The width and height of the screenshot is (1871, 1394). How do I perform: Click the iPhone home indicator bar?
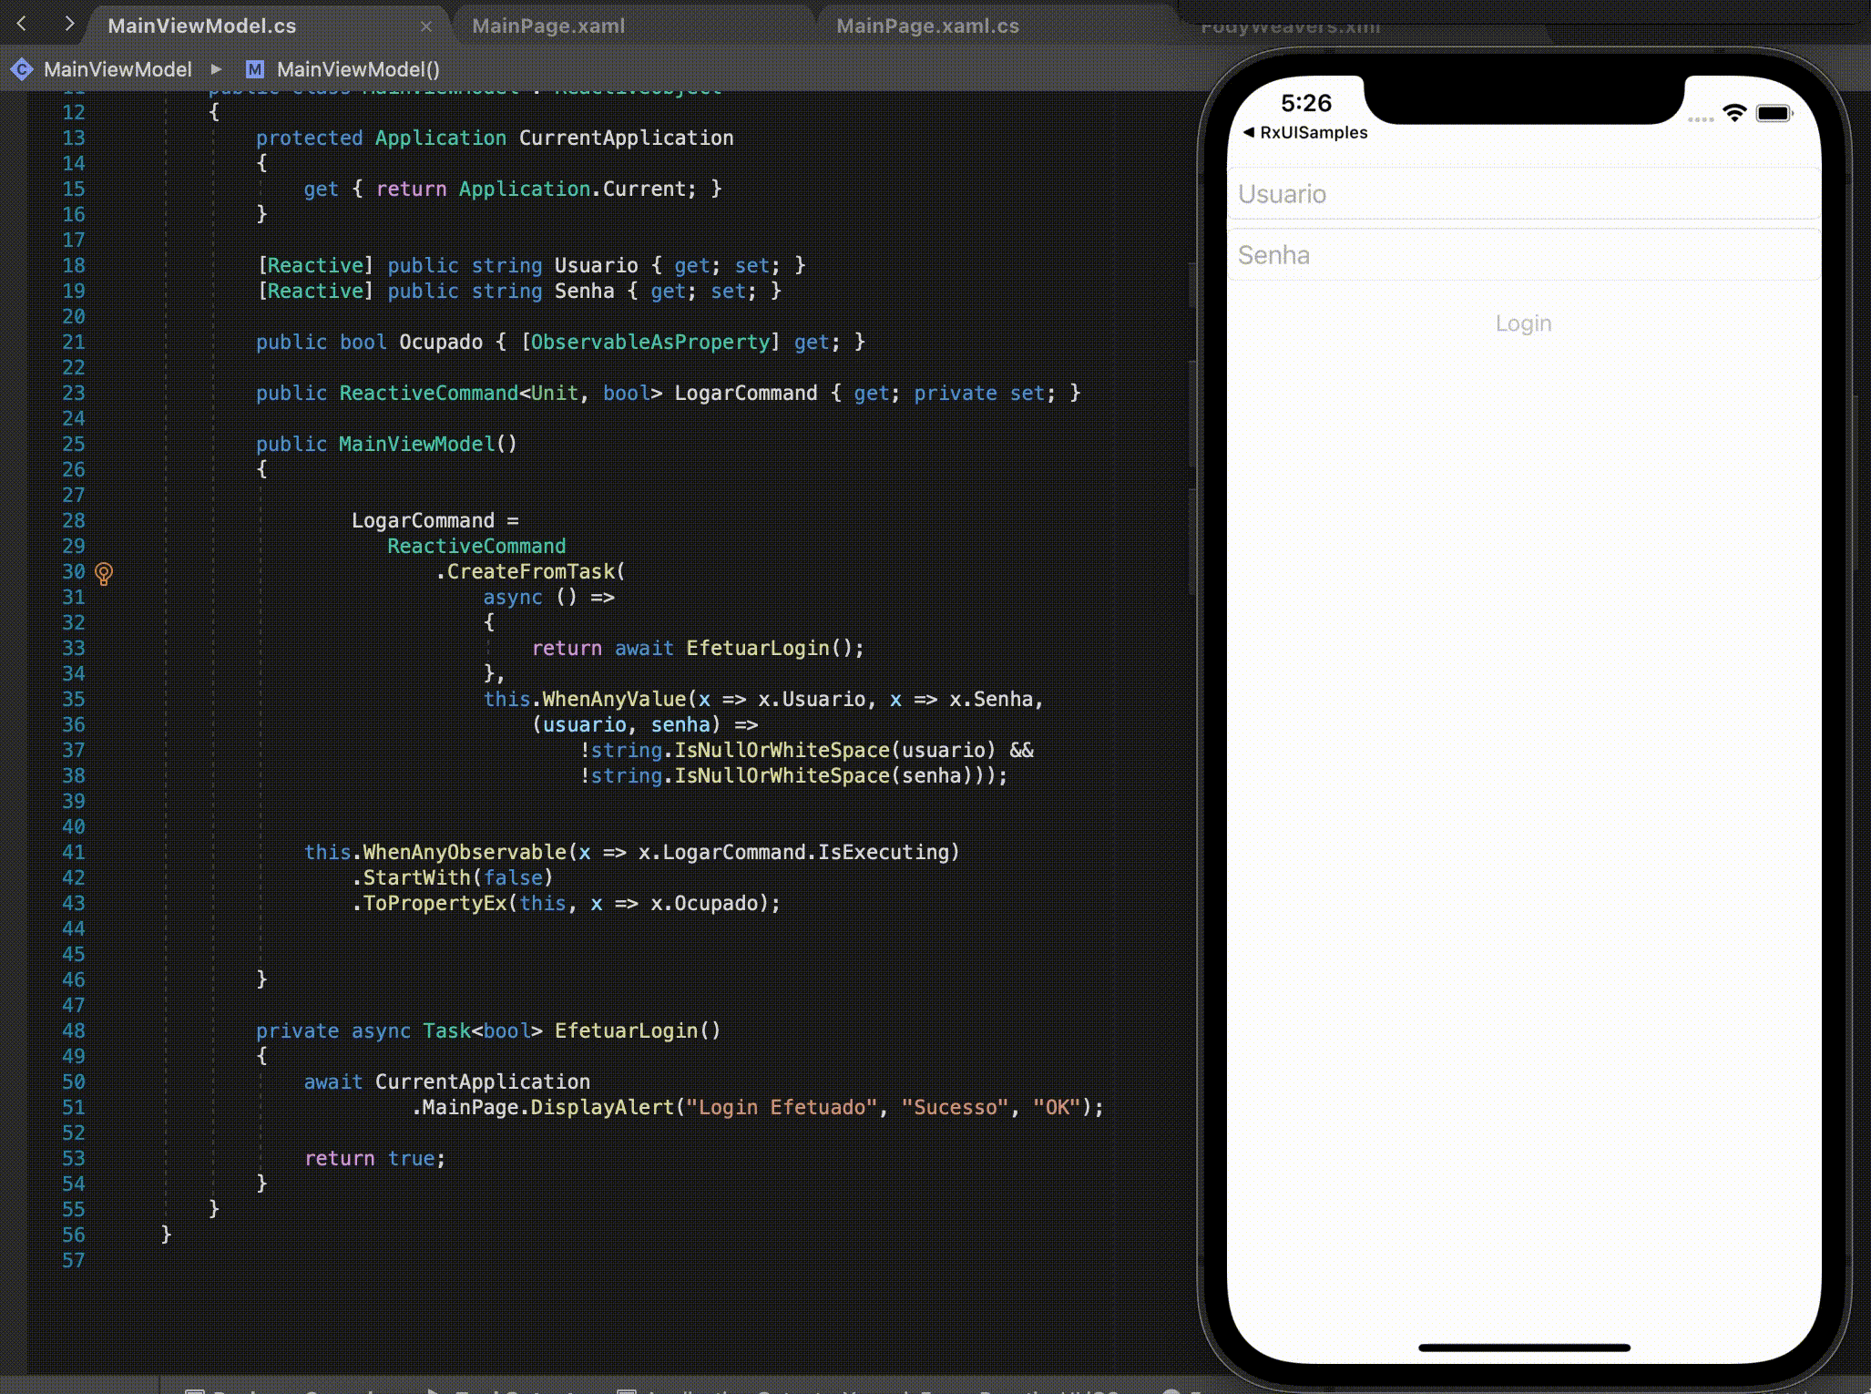[1523, 1347]
